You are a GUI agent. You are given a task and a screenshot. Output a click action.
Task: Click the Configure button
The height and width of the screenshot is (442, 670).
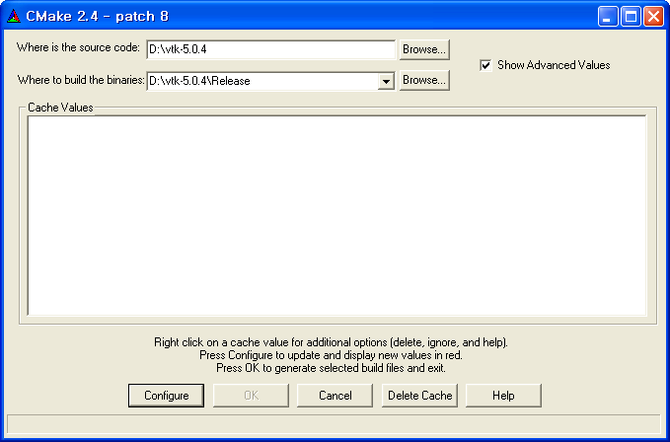(166, 396)
